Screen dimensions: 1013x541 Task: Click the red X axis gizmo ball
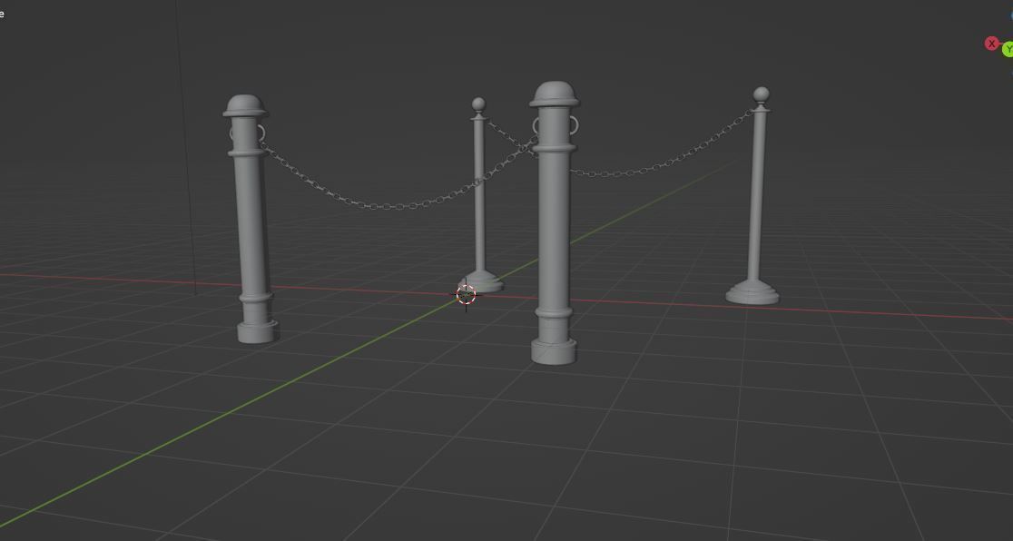[x=992, y=44]
